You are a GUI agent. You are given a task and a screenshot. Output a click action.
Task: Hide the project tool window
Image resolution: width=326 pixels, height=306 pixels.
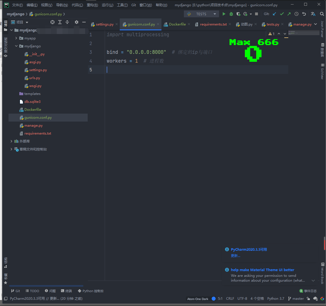tap(84, 22)
